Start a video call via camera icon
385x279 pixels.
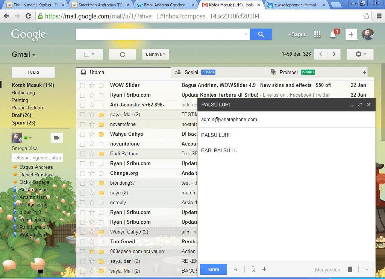56,138
